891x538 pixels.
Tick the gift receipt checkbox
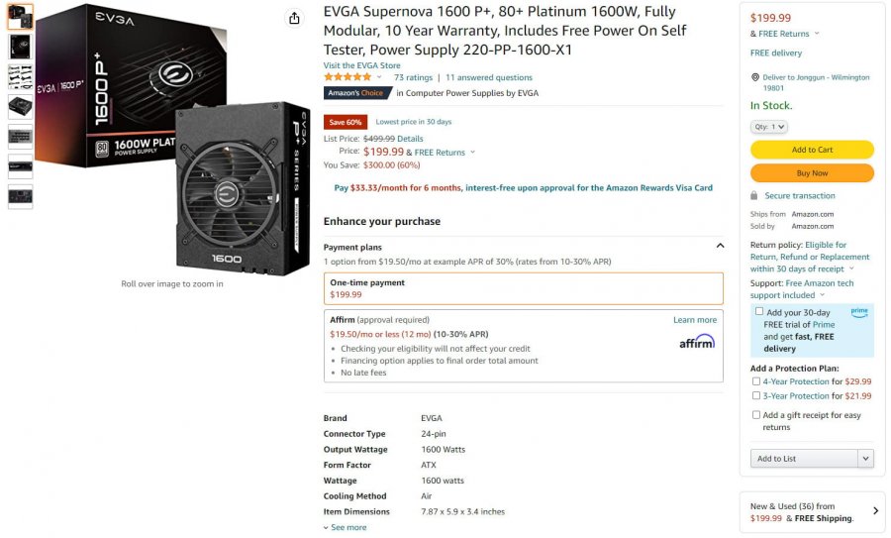pyautogui.click(x=756, y=415)
